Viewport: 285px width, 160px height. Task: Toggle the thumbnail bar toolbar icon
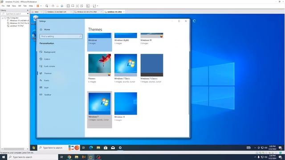click(x=73, y=6)
